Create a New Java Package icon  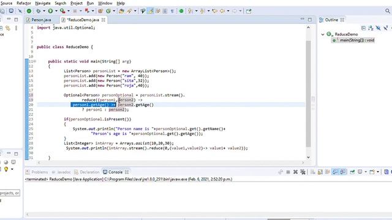(x=100, y=11)
